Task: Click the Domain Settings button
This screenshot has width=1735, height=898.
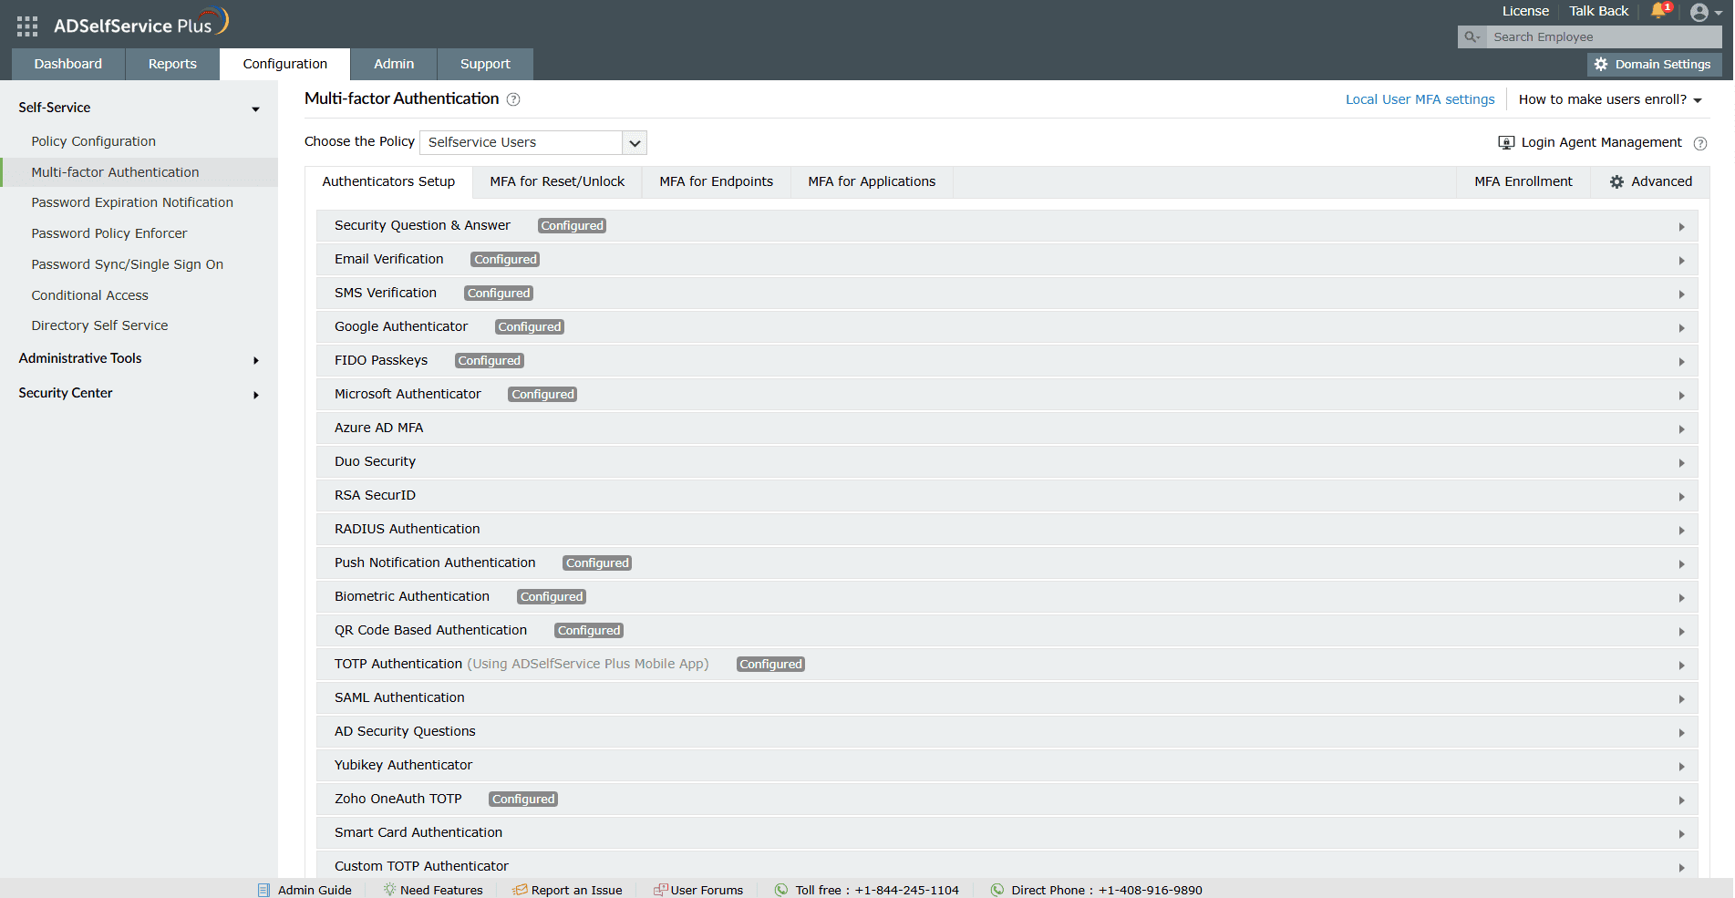Action: tap(1654, 65)
